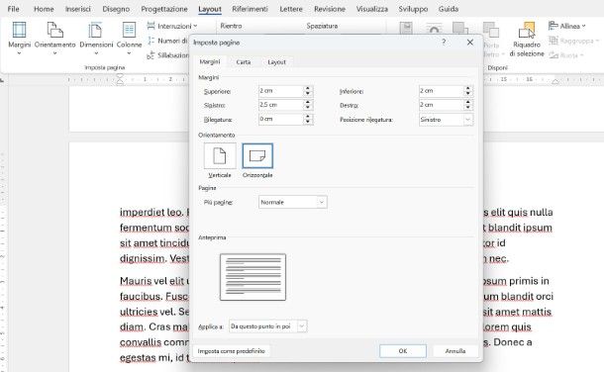Click the help question mark in dialog
Viewport: 604px width, 372px height.
444,42
